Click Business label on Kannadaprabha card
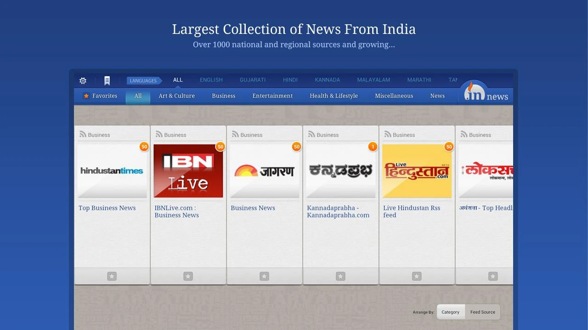 (328, 135)
